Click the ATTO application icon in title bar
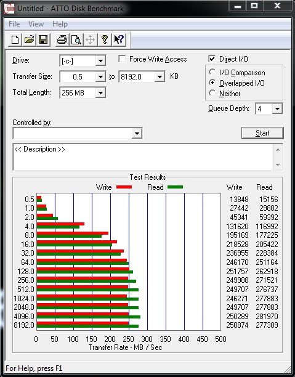 9,9
